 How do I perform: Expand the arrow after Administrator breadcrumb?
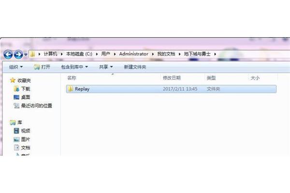(x=153, y=54)
